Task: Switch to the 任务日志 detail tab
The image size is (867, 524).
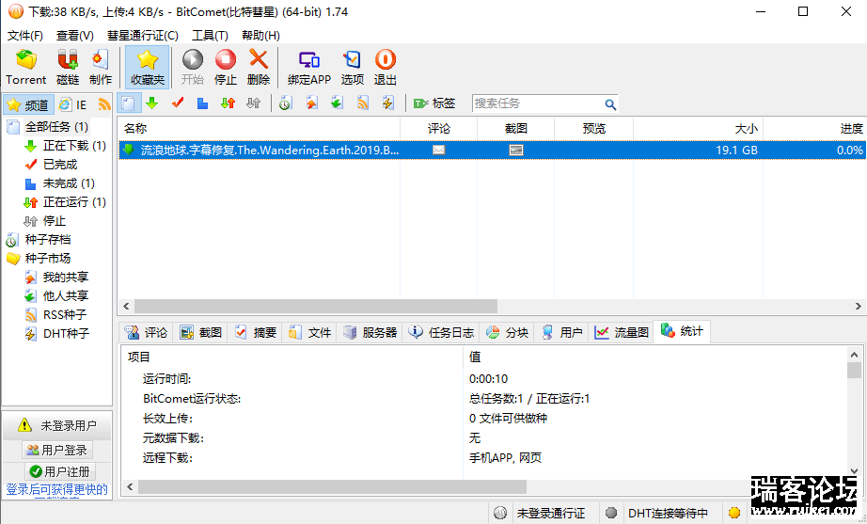Action: [x=441, y=332]
